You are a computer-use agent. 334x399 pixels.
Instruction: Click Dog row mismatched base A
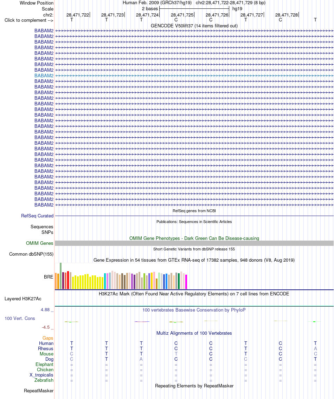coord(141,359)
